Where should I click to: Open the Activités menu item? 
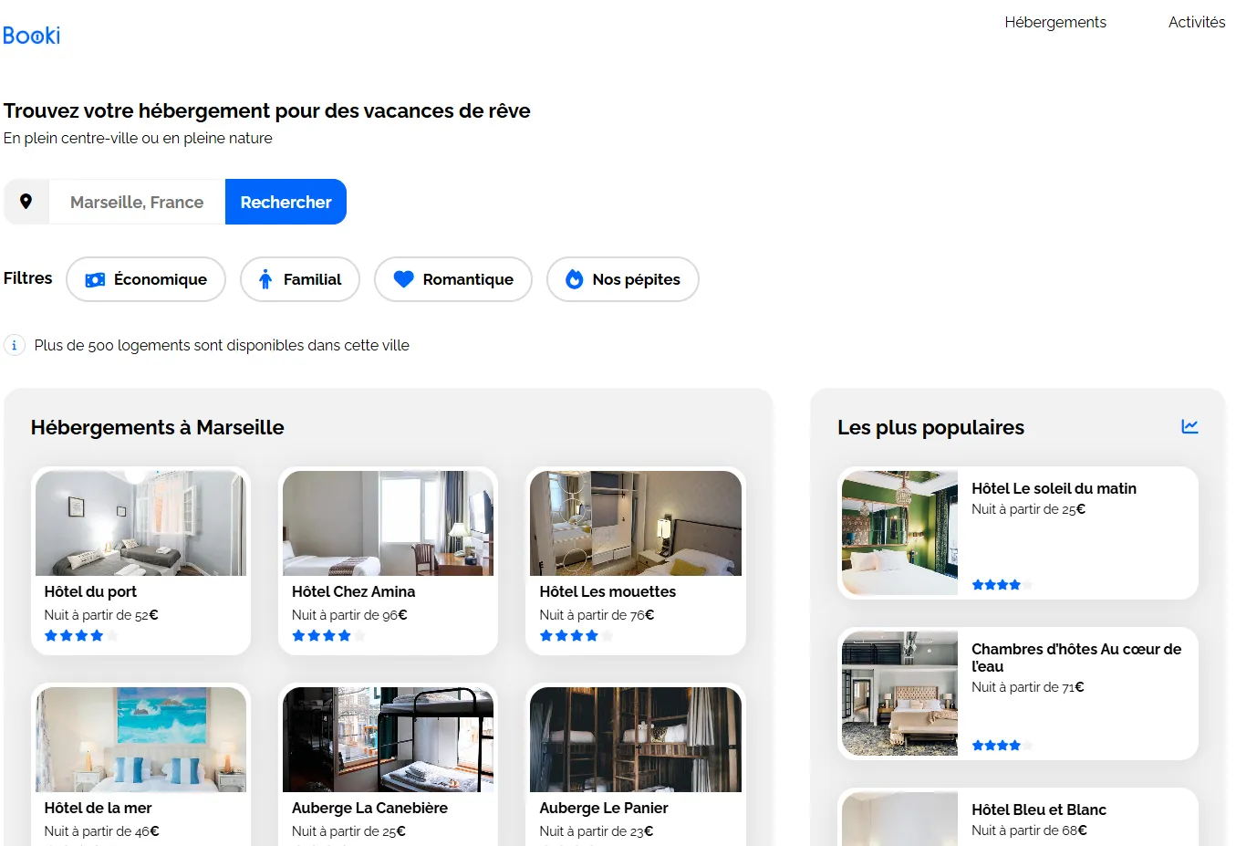pos(1197,22)
